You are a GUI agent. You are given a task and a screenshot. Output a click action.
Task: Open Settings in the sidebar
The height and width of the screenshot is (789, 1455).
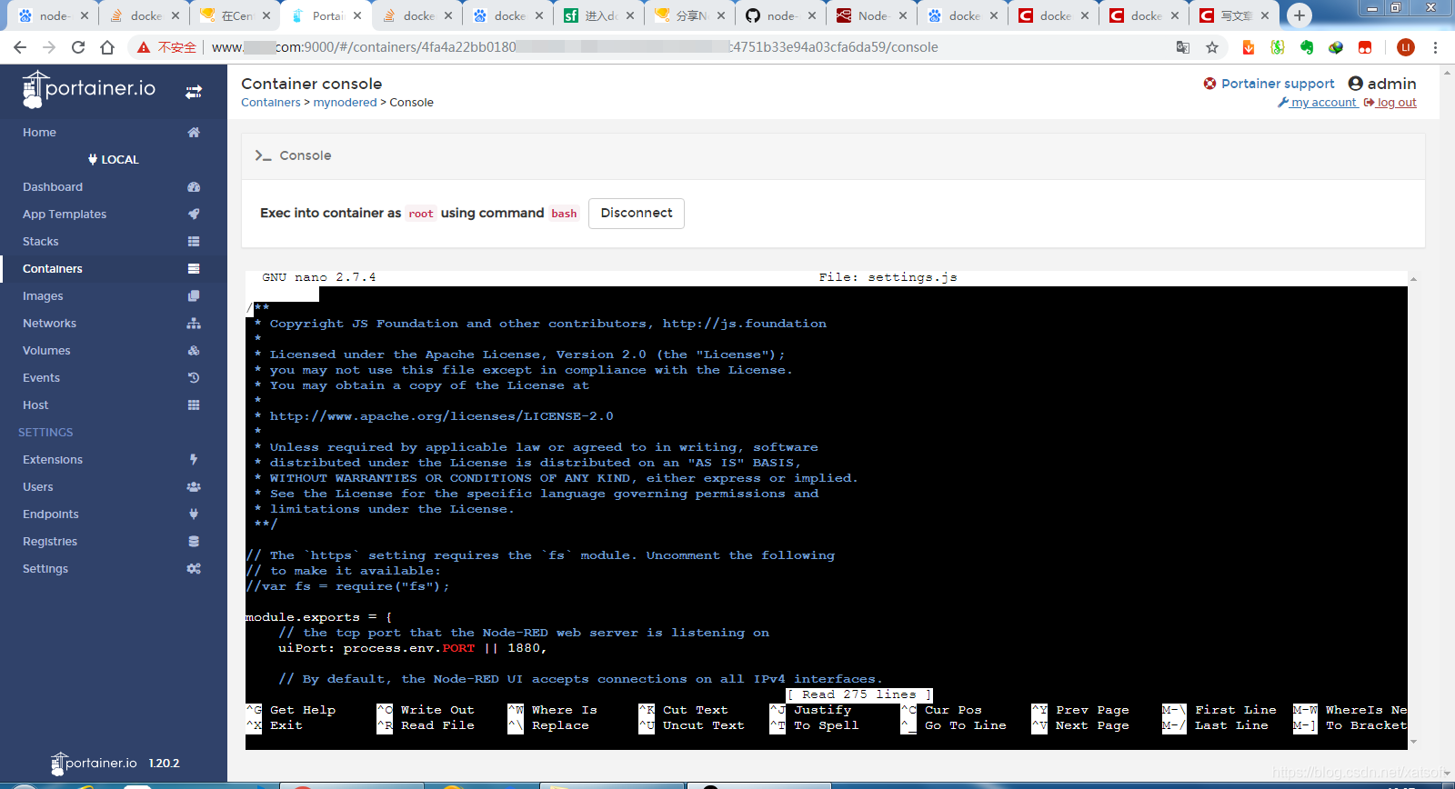point(45,568)
